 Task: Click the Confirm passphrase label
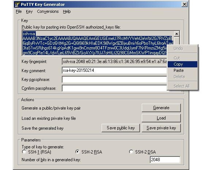pos(39,88)
